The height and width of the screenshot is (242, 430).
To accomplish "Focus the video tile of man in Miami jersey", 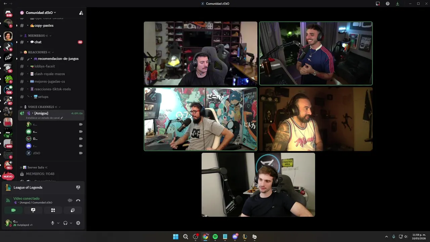I will click(316, 119).
